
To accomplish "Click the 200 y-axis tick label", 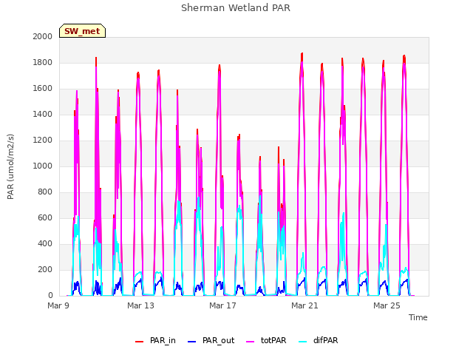I will pyautogui.click(x=45, y=269).
